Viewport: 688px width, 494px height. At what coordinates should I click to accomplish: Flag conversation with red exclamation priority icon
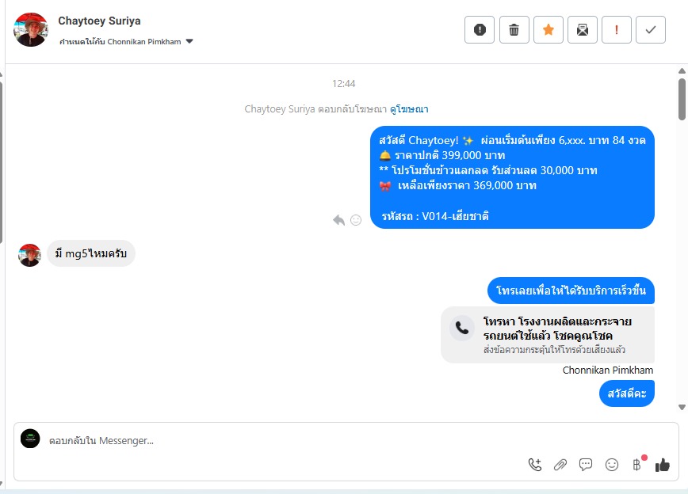tap(617, 30)
